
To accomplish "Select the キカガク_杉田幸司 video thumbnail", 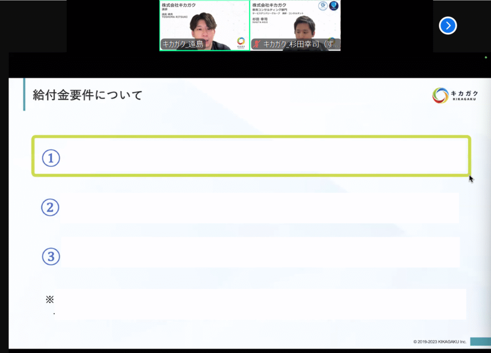I will pyautogui.click(x=295, y=22).
